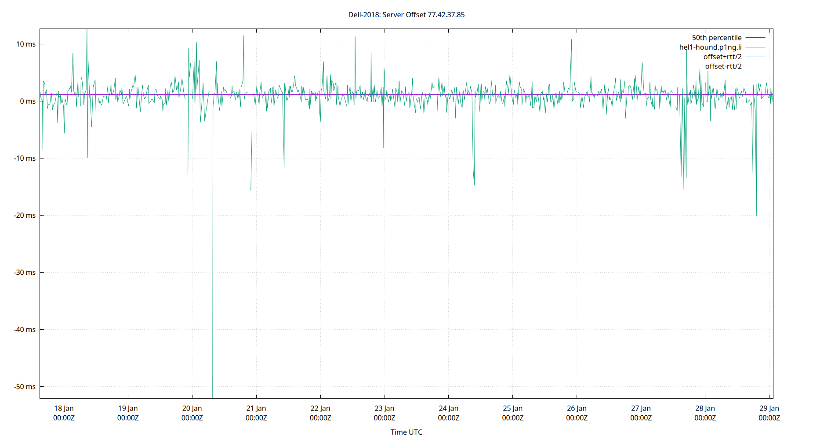Hide the offset-rtt/2 series

pyautogui.click(x=722, y=66)
